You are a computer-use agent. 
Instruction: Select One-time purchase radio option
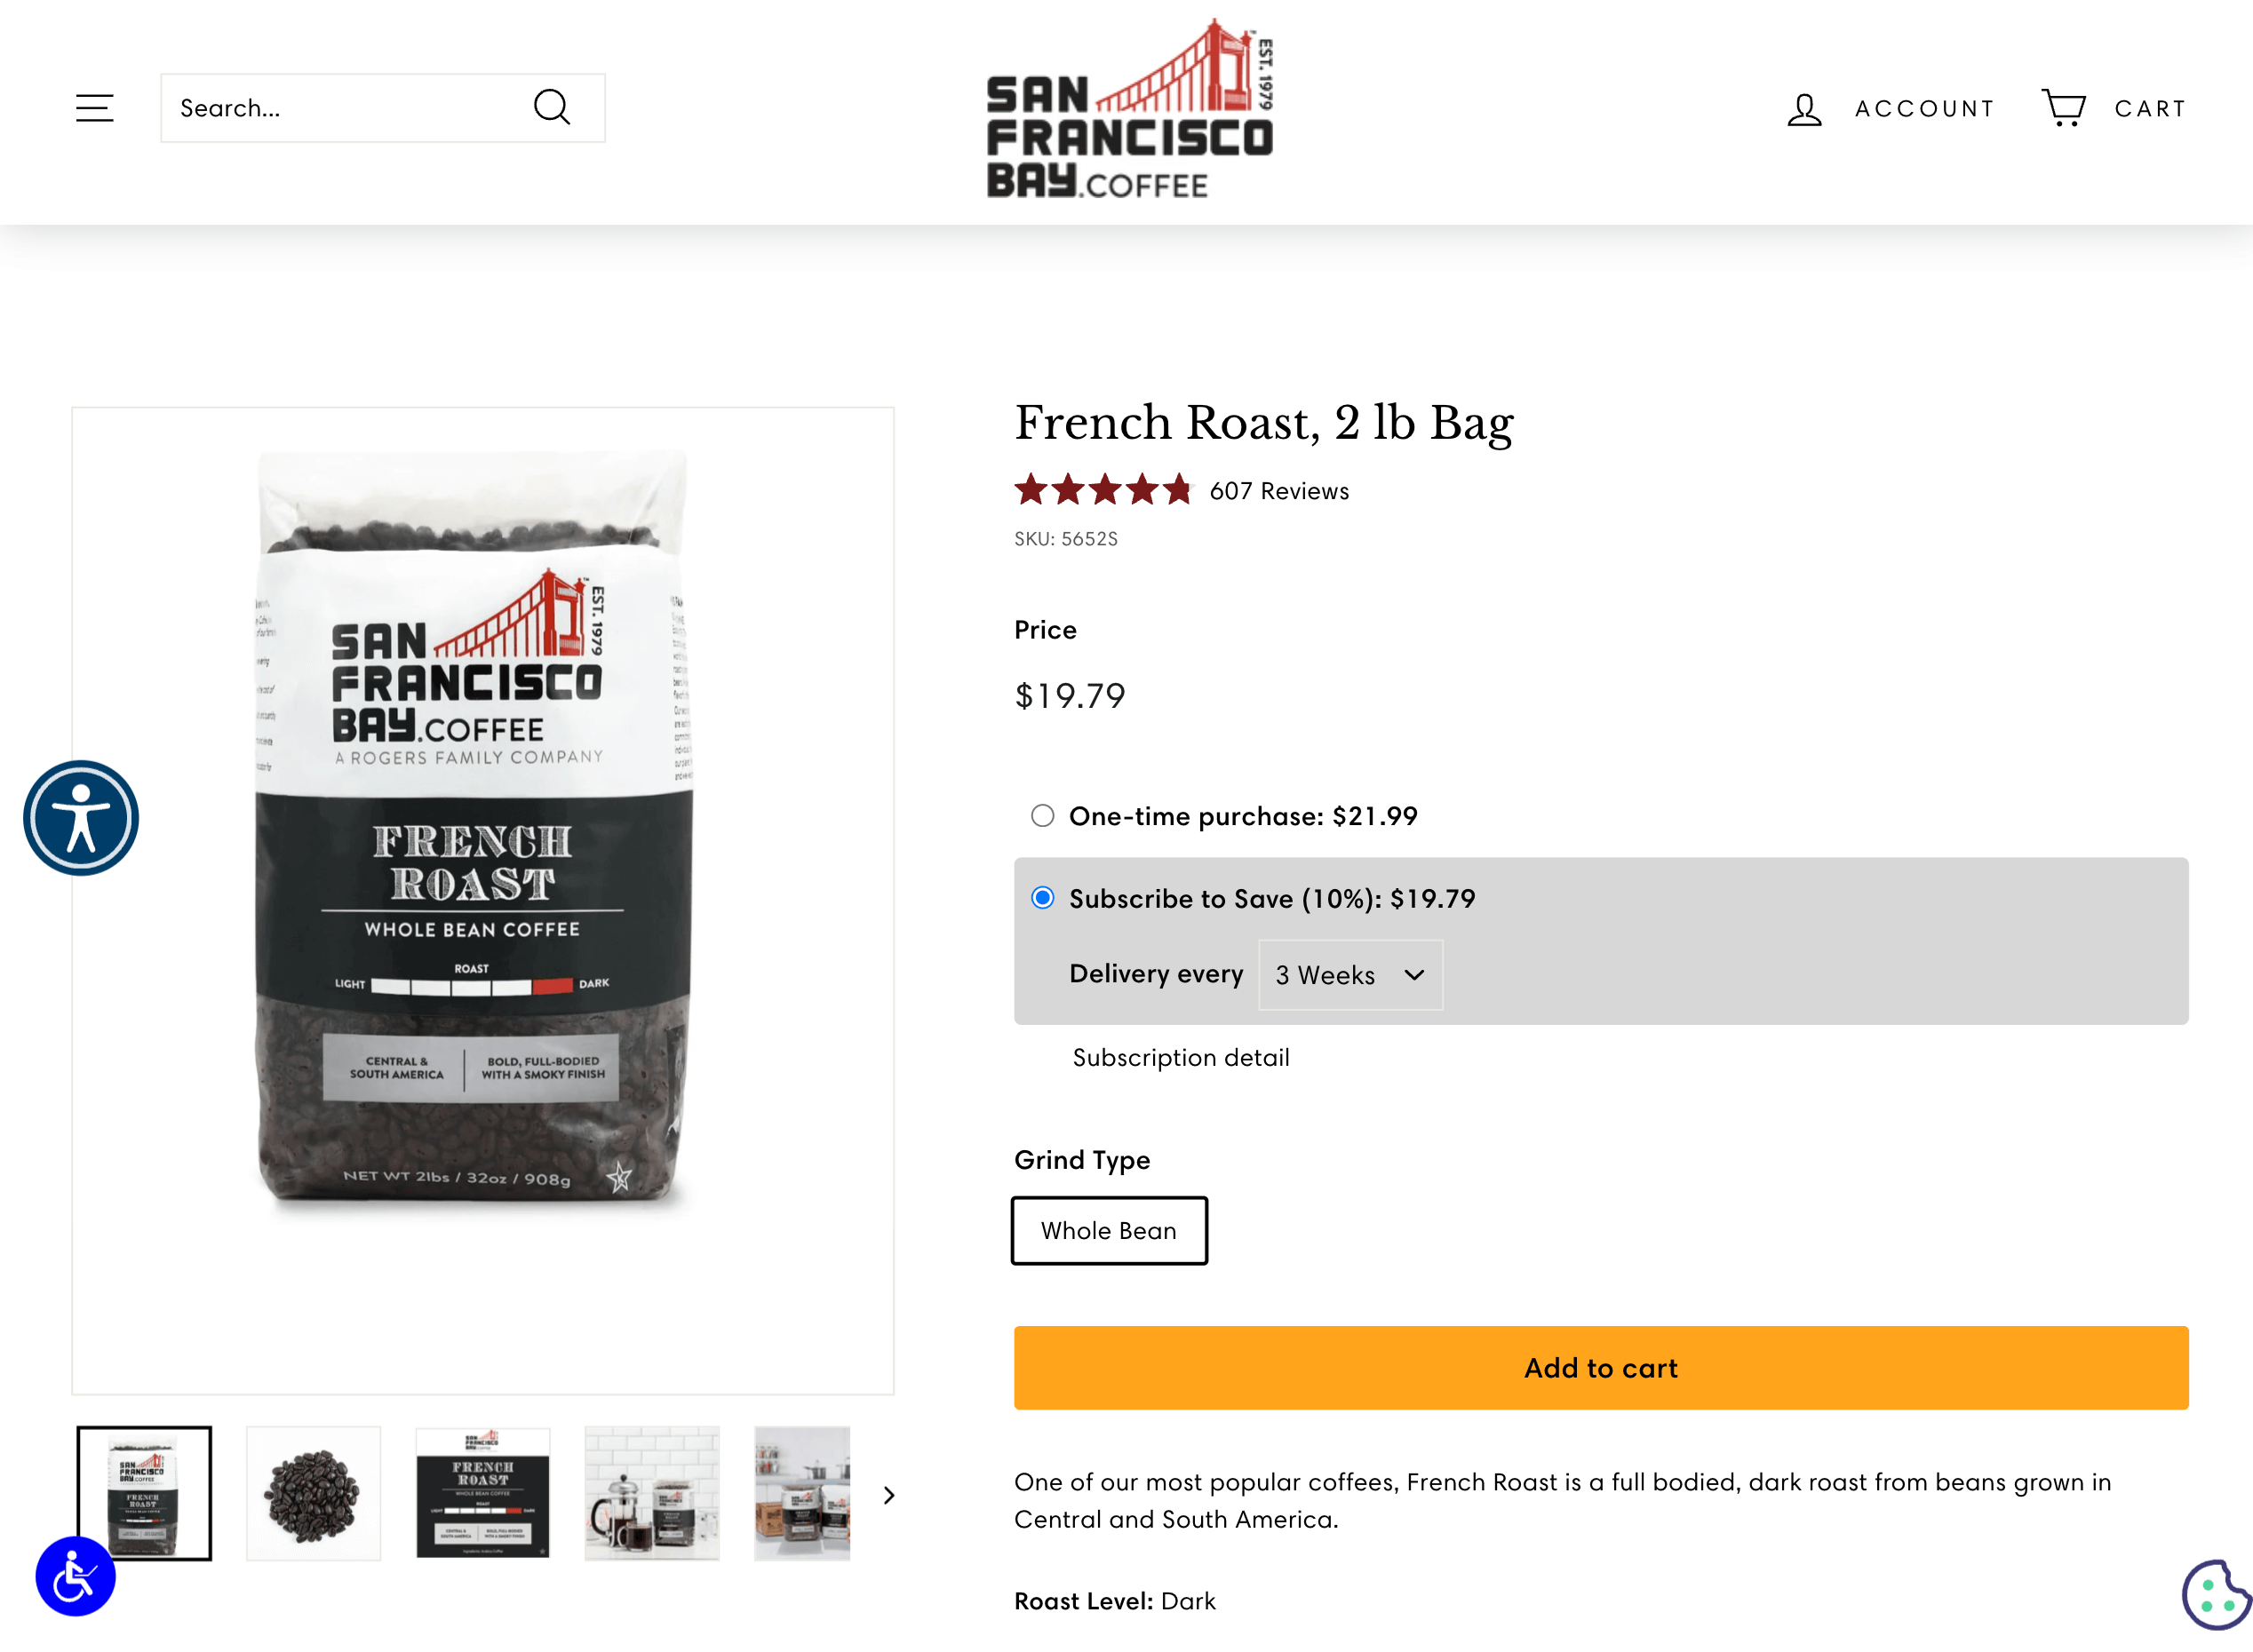tap(1043, 816)
